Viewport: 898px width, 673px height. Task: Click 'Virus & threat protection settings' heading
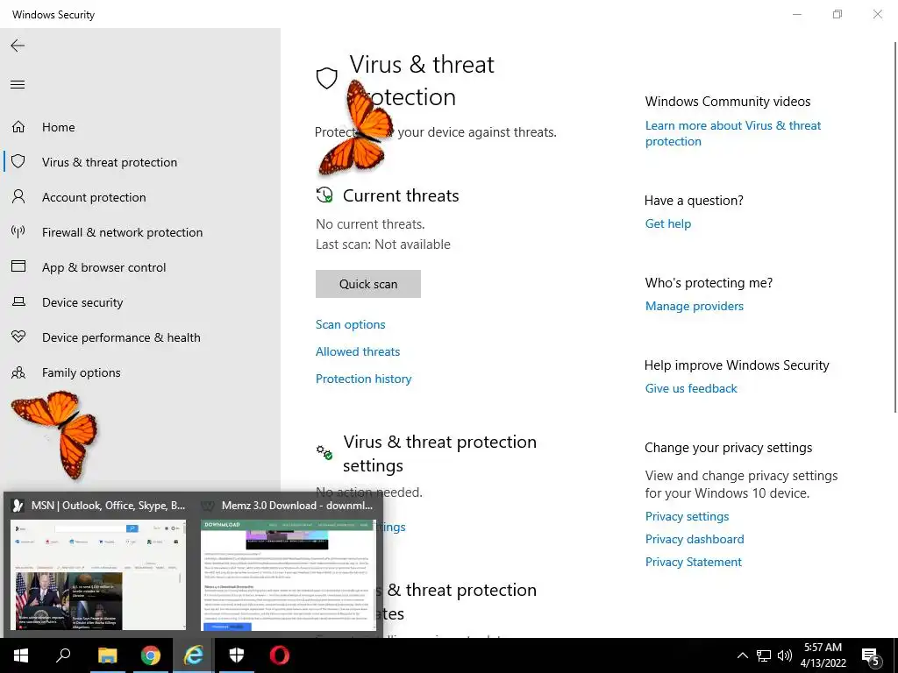(x=440, y=453)
